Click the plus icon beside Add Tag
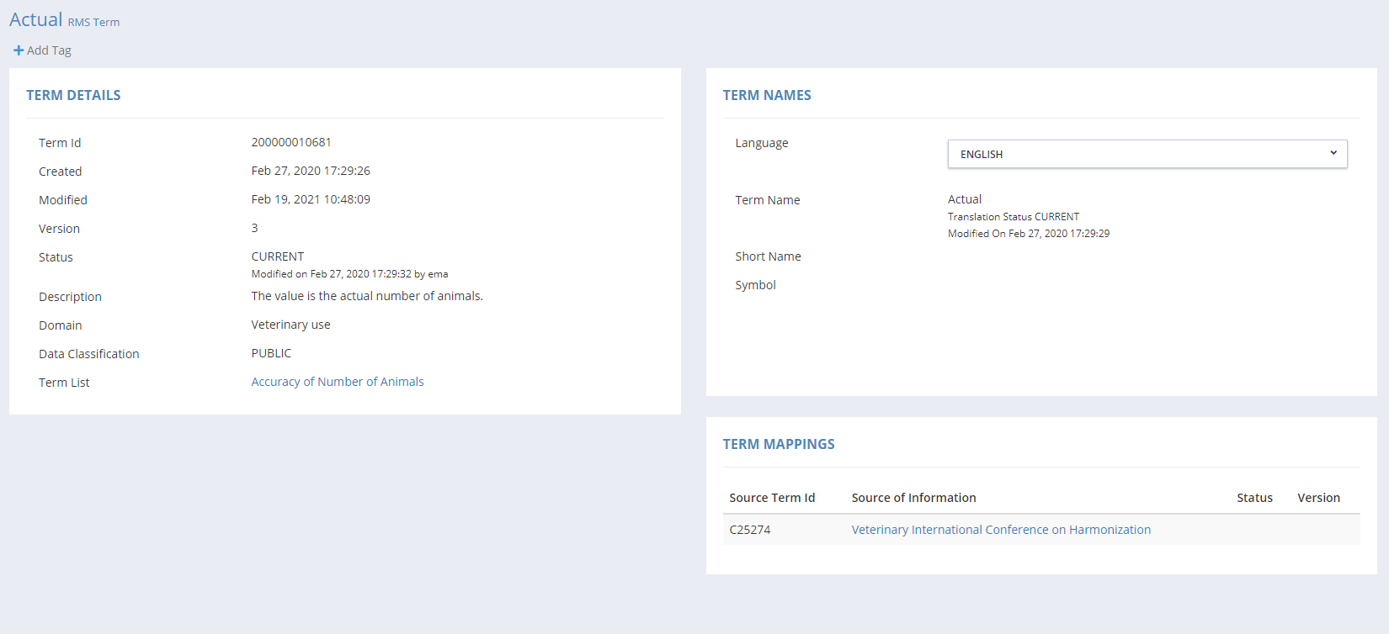 [x=19, y=50]
